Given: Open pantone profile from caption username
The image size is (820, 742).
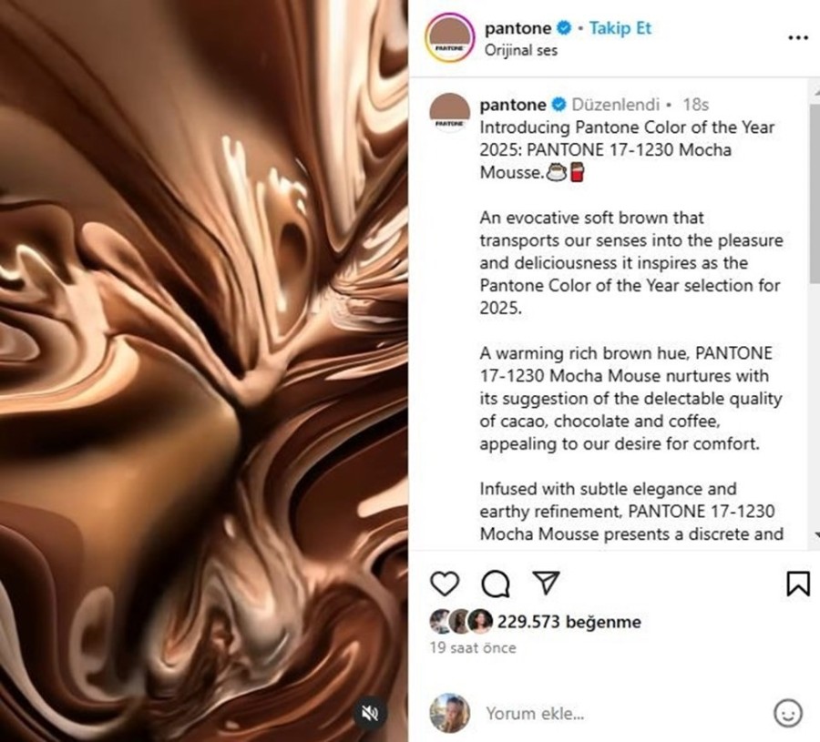Looking at the screenshot, I should click(x=512, y=105).
